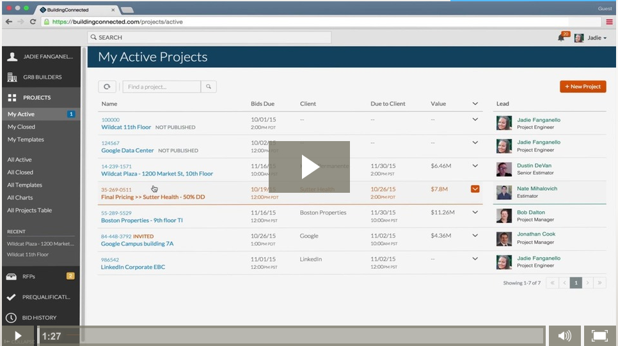The image size is (618, 346).
Task: Toggle video volume speaker icon
Action: pyautogui.click(x=564, y=336)
